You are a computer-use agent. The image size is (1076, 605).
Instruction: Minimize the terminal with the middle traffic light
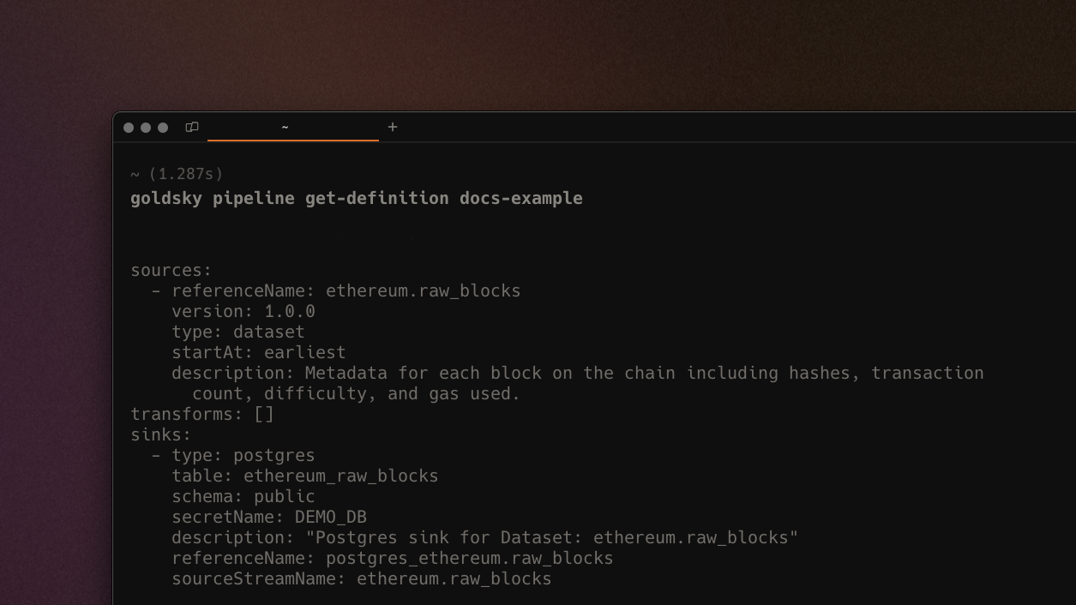click(x=146, y=128)
